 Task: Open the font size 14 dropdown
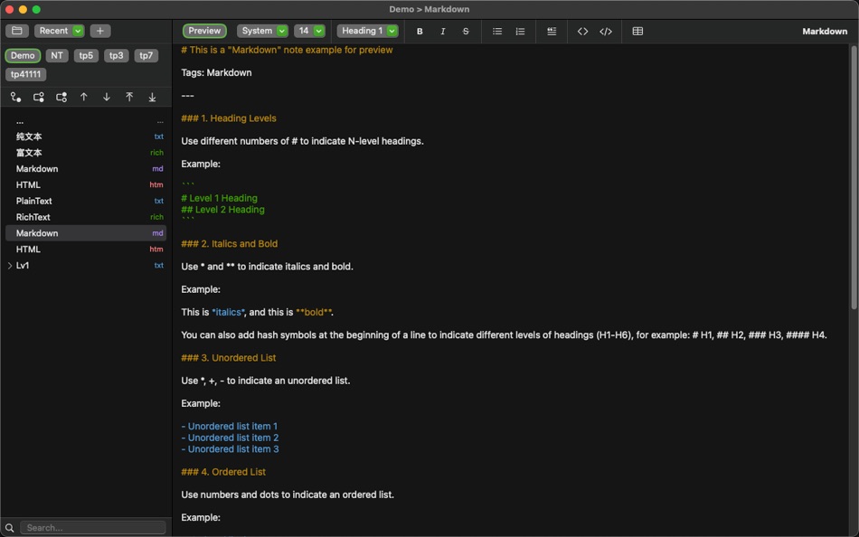point(309,31)
